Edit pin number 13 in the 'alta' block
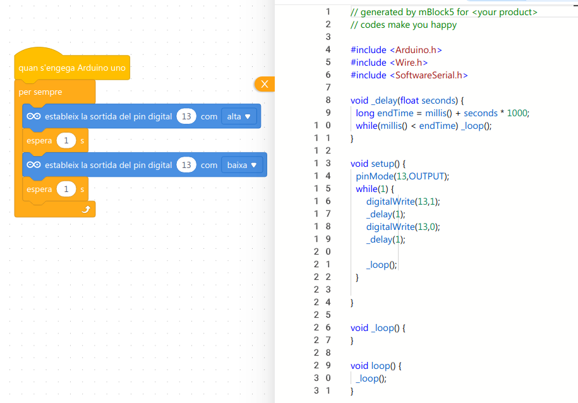This screenshot has height=403, width=578. coord(186,117)
